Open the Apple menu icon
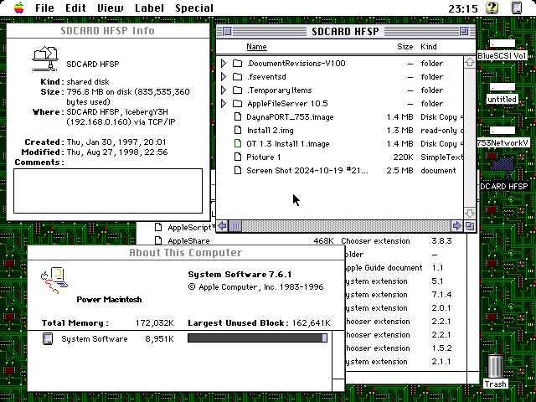The height and width of the screenshot is (402, 536). point(18,8)
